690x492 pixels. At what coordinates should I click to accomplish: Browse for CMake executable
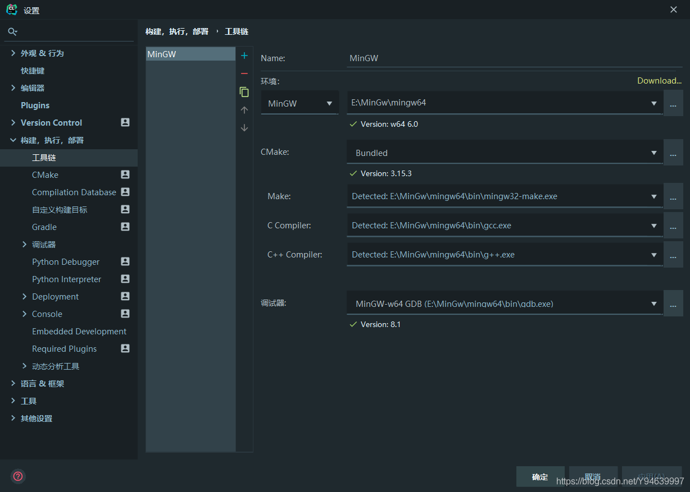[673, 153]
